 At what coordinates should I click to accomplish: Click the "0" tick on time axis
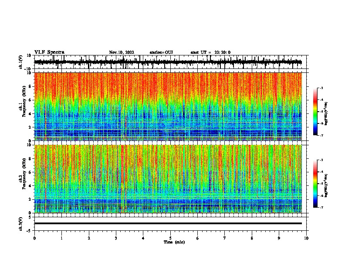(x=34, y=238)
